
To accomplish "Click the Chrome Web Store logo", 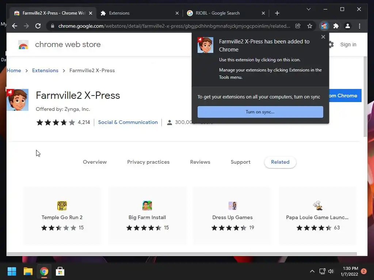I will coord(23,44).
